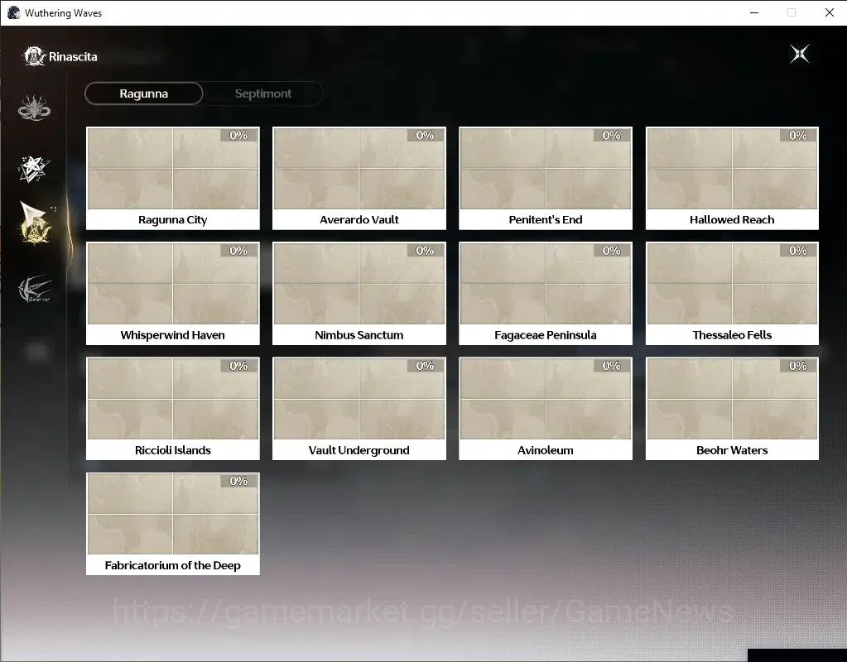Screen dimensions: 847x662
Task: Switch to the Septimont tab
Action: (263, 94)
